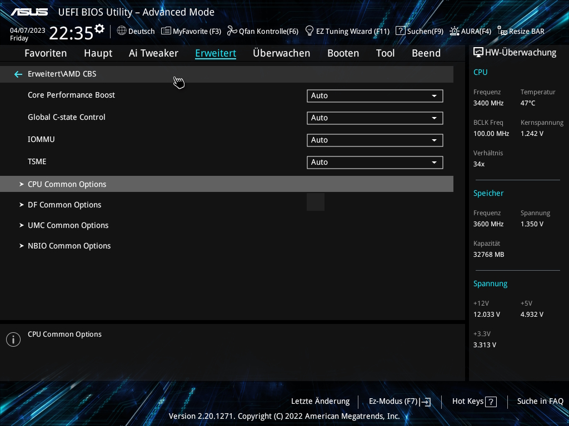
Task: Click the Erweitert\AMD CBS breadcrumb
Action: (62, 74)
